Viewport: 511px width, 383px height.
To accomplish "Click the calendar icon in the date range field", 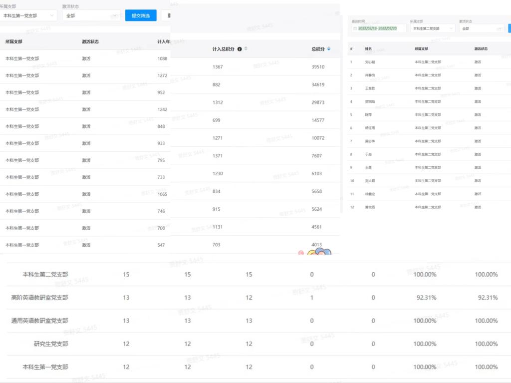I will pos(355,28).
